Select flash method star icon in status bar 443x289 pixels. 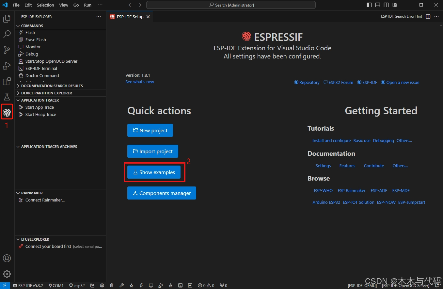tap(131, 285)
